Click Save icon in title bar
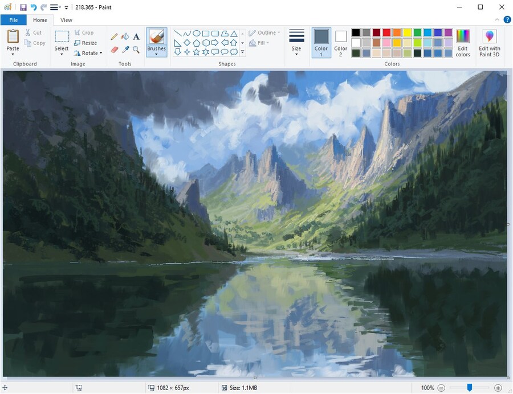 click(23, 7)
